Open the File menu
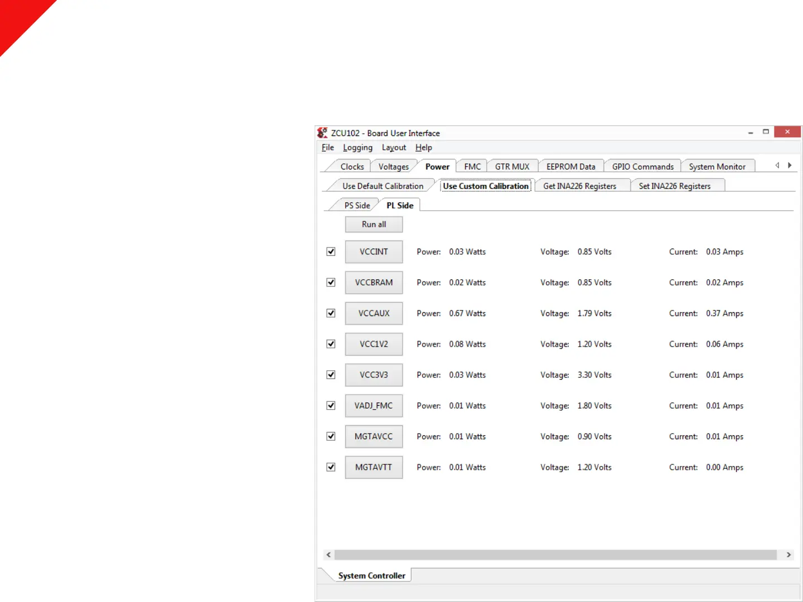The width and height of the screenshot is (803, 602). [327, 148]
